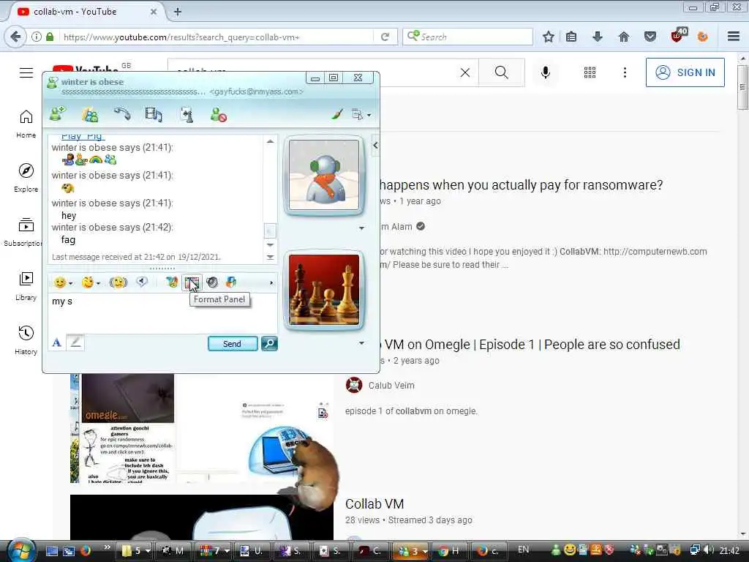Screen dimensions: 749x562
Task: Go back in Firefox
Action: [15, 37]
